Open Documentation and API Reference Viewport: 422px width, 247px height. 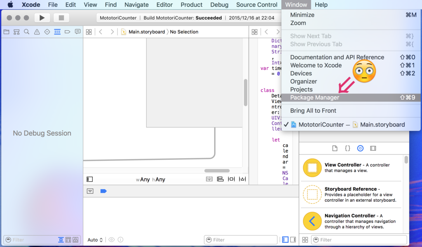tap(351, 57)
